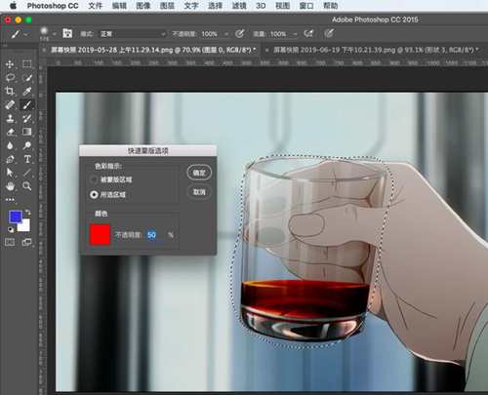Select the Hand tool
488x395 pixels.
coord(10,186)
